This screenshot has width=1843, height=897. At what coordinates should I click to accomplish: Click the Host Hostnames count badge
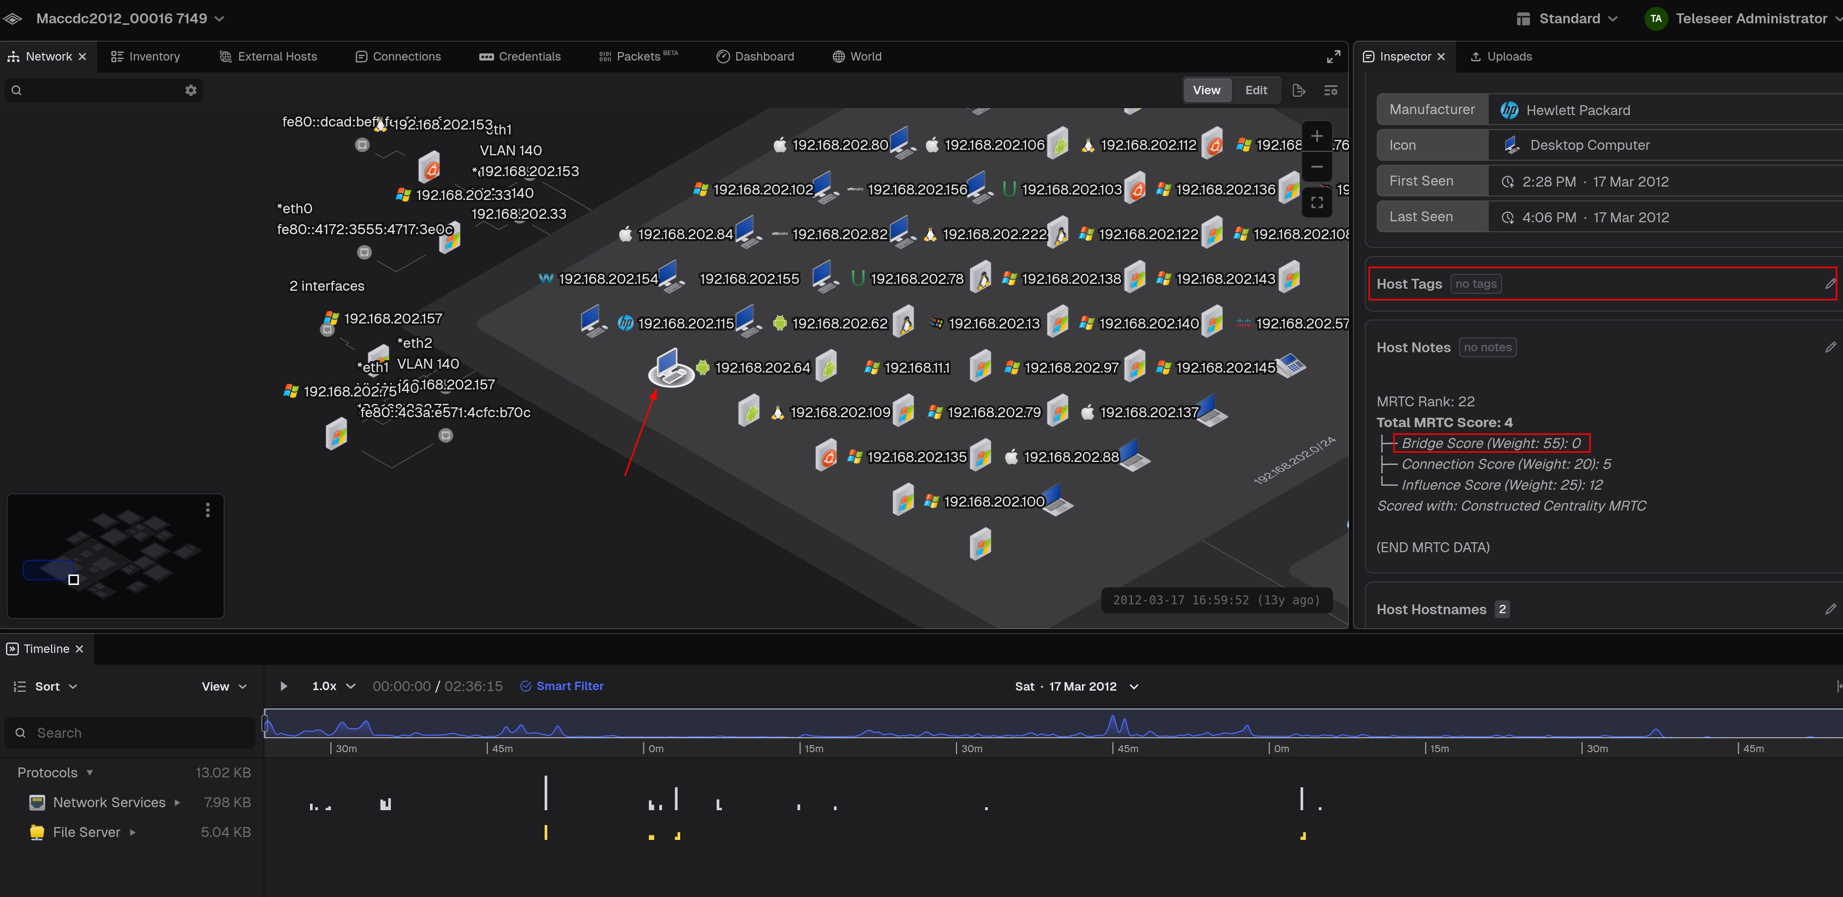(x=1502, y=609)
